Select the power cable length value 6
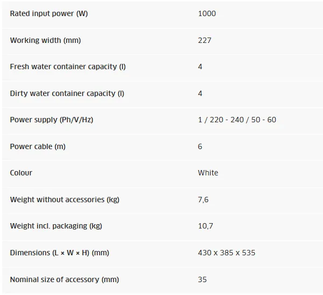This screenshot has width=323, height=295. tap(200, 146)
